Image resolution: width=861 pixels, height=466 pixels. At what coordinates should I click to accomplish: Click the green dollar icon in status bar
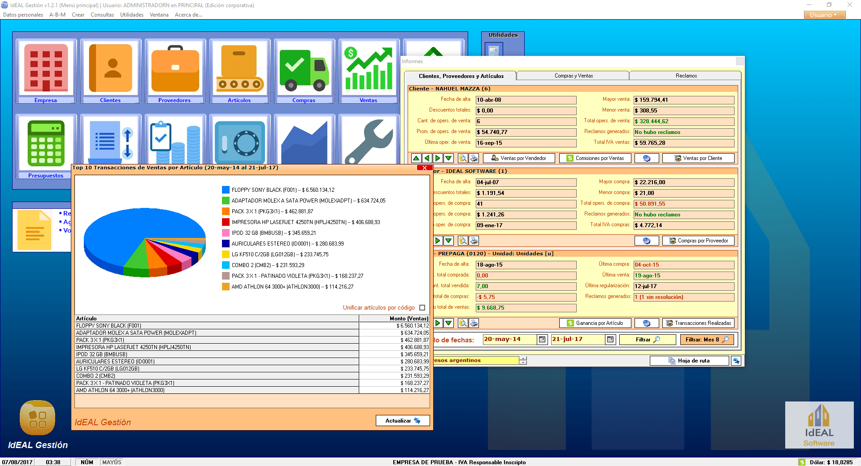[802, 462]
